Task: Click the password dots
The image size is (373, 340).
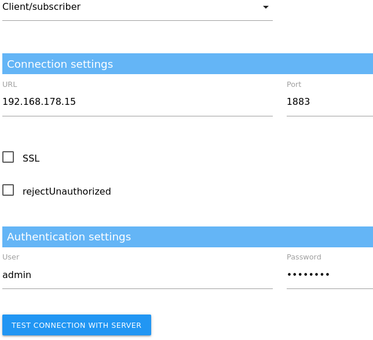Action: [308, 275]
